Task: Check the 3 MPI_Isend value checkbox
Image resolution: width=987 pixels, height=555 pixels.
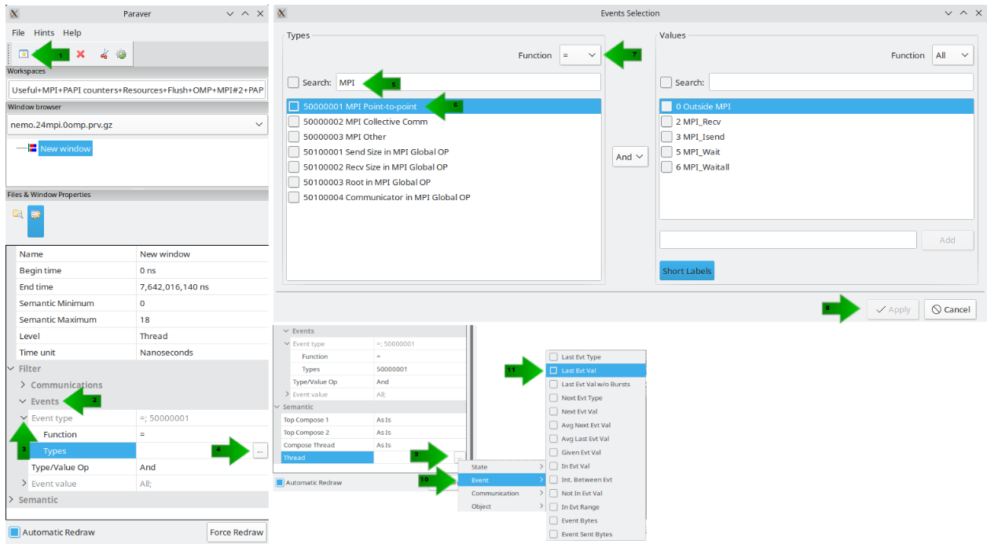Action: 666,137
